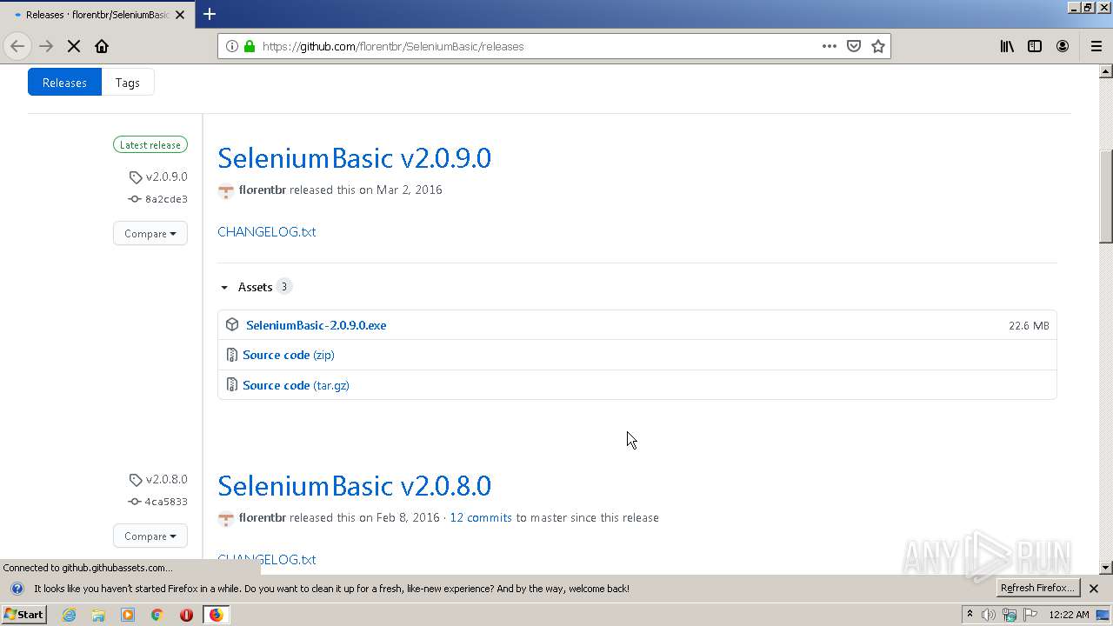Image resolution: width=1113 pixels, height=626 pixels.
Task: Show hidden system tray icons
Action: [x=970, y=615]
